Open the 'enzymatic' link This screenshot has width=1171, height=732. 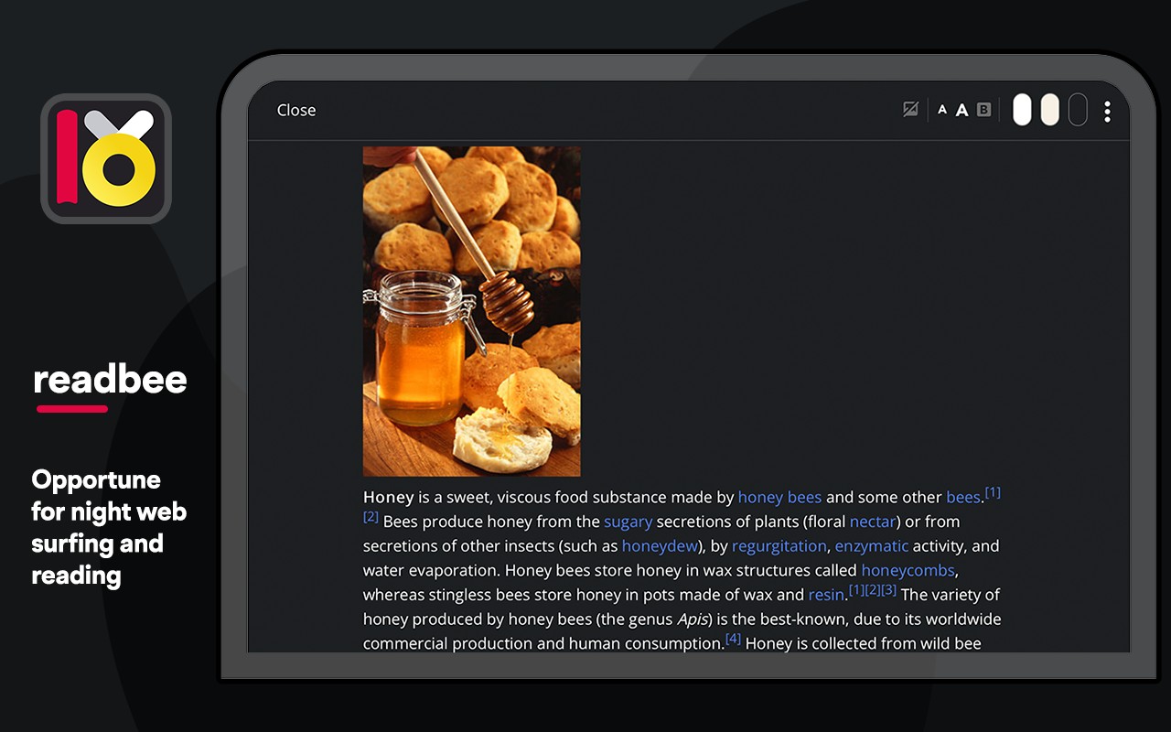(871, 546)
